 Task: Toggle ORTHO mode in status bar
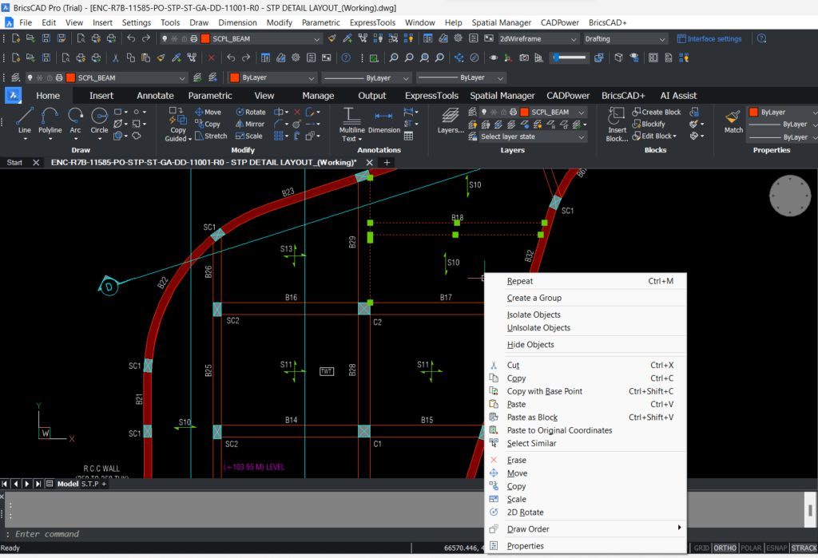(725, 548)
